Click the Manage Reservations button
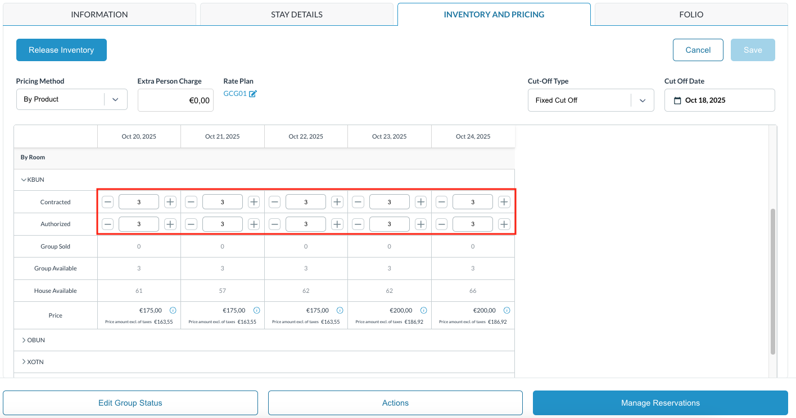The width and height of the screenshot is (796, 418). (660, 403)
